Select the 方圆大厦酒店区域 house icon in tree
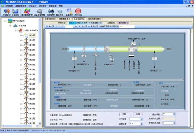This screenshot has height=134, width=195. click(21, 30)
